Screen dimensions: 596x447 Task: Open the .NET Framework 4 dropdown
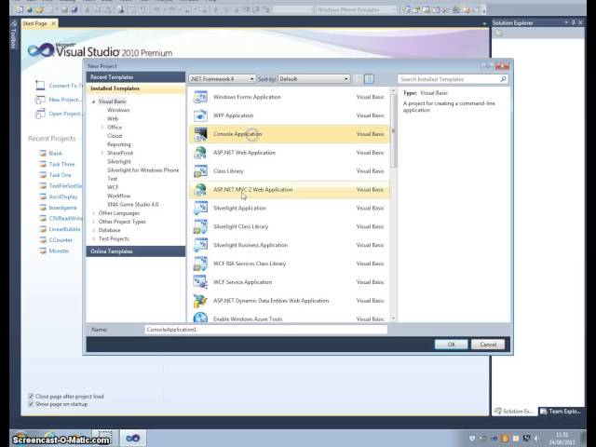222,79
